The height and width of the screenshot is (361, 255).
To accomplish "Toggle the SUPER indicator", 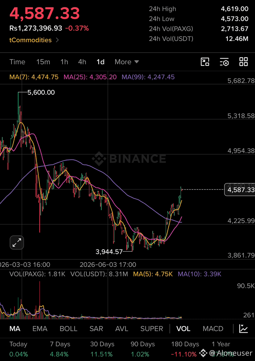I will [152, 329].
